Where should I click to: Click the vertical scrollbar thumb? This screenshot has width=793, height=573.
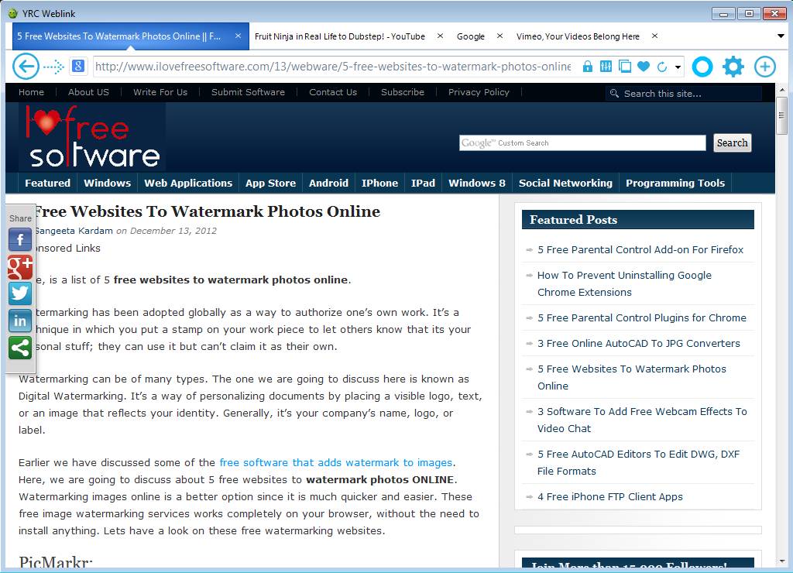coord(782,116)
